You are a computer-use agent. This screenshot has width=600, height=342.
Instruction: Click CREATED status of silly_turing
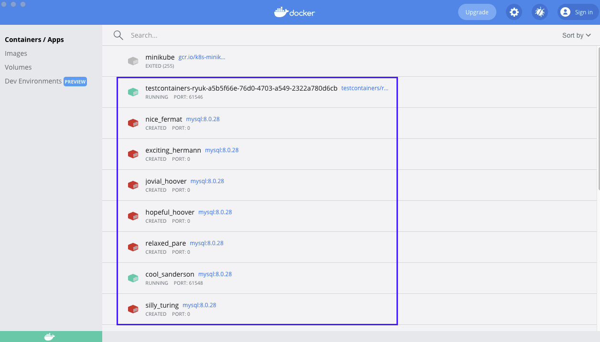tap(156, 314)
